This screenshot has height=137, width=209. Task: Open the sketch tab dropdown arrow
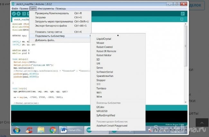(x=182, y=19)
